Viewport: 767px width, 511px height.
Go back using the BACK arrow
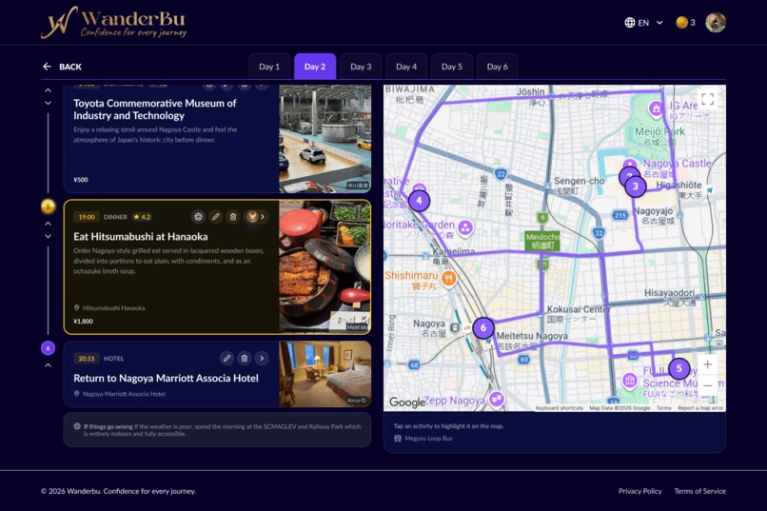(x=62, y=67)
